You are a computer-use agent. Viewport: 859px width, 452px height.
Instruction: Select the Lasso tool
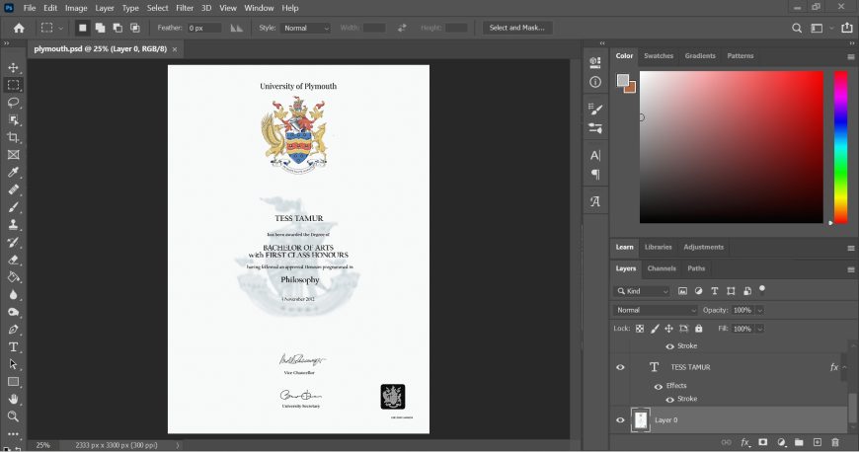[13, 103]
